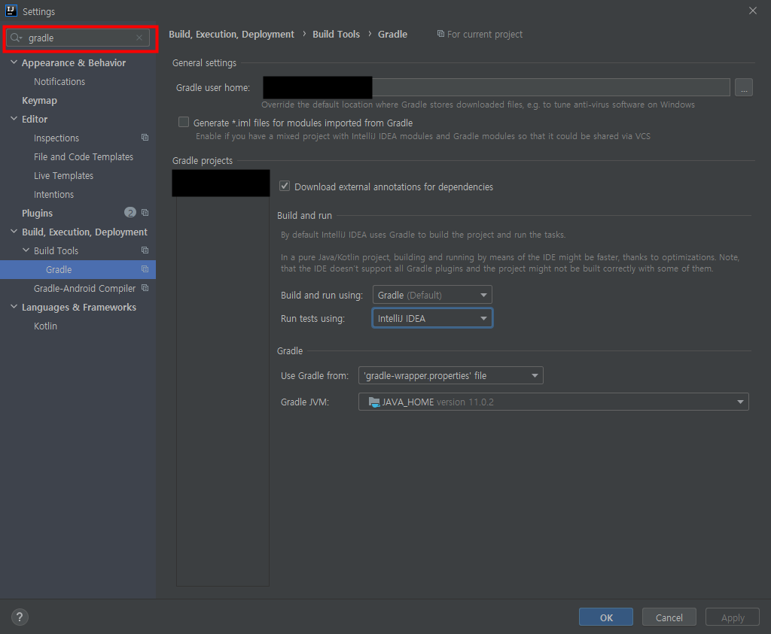The image size is (771, 634).
Task: Clear the settings search field
Action: point(139,38)
